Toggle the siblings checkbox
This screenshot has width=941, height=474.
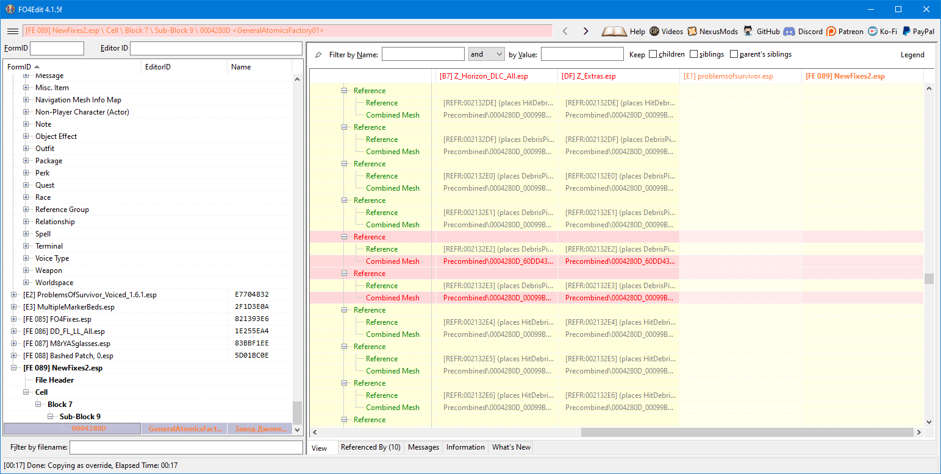coord(693,54)
